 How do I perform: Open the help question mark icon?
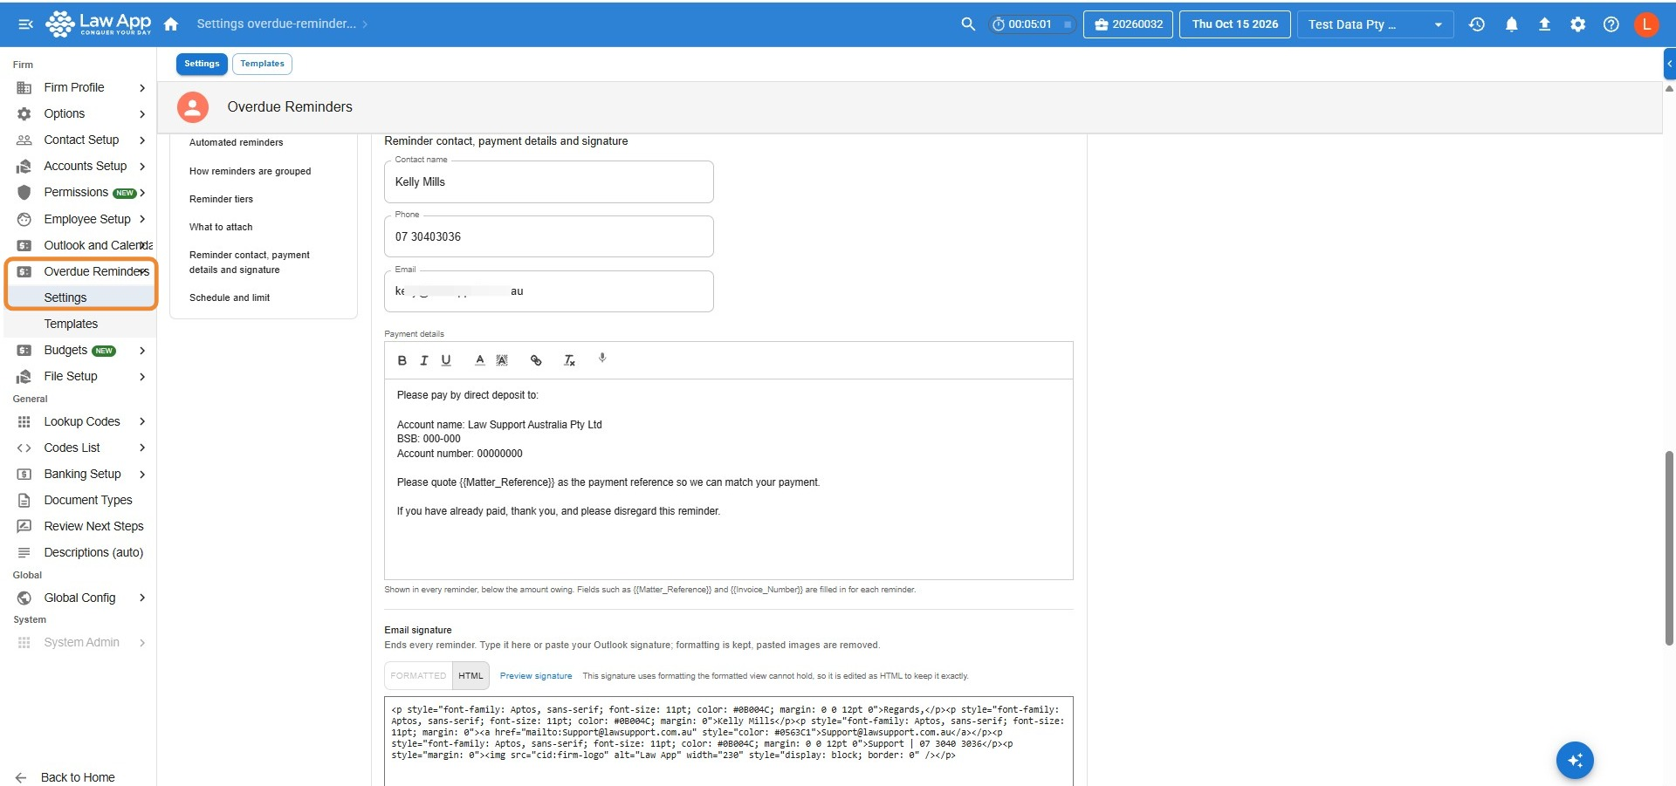[1611, 24]
